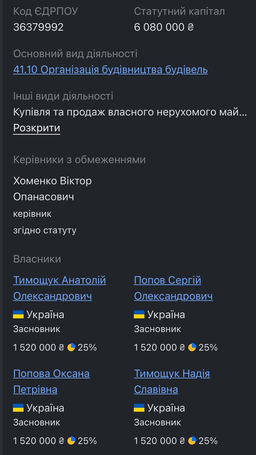
Task: Open owner Тимощук Надія Славівна profile
Action: [172, 381]
